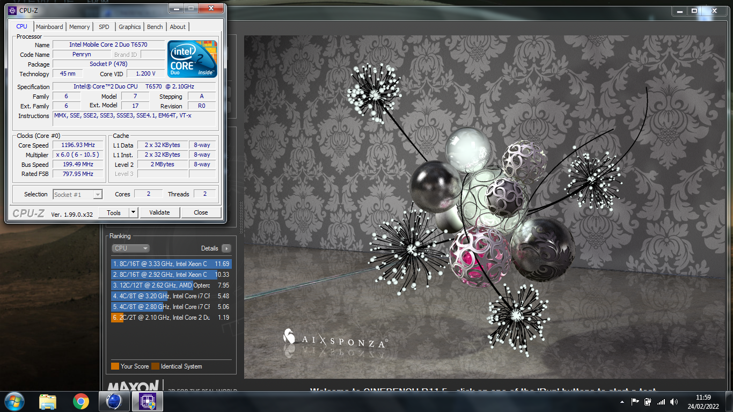The width and height of the screenshot is (733, 412).
Task: Click the Level 2 cache value 2 MBytes
Action: pos(163,164)
